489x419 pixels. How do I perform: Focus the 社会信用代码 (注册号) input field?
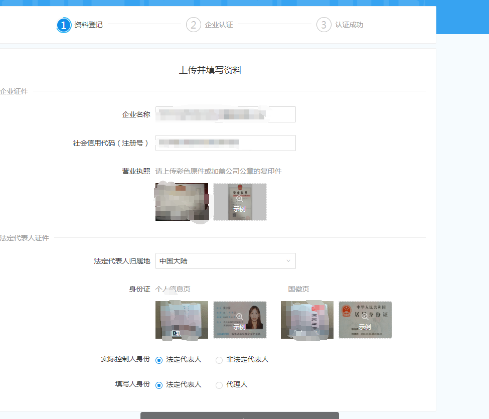point(225,143)
